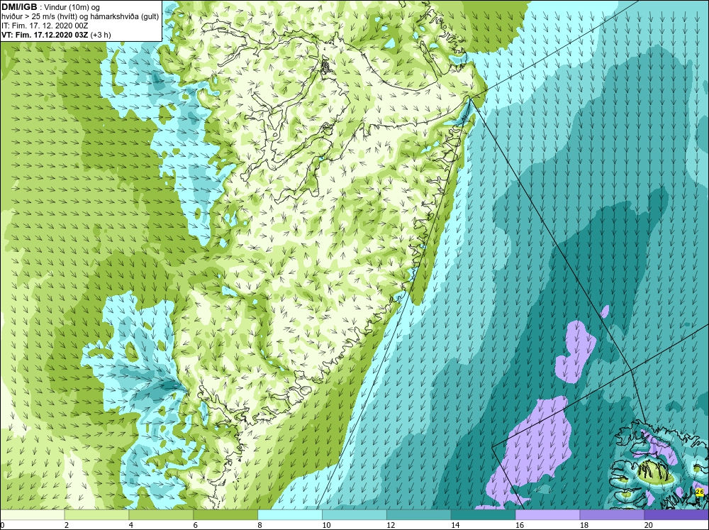709x530 pixels.
Task: Click the 0–2 m/s pale legend swatch
Action: point(33,515)
